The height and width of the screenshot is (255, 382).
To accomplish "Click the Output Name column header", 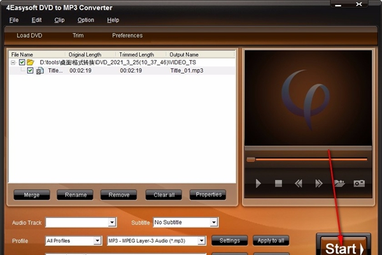I will pos(201,54).
